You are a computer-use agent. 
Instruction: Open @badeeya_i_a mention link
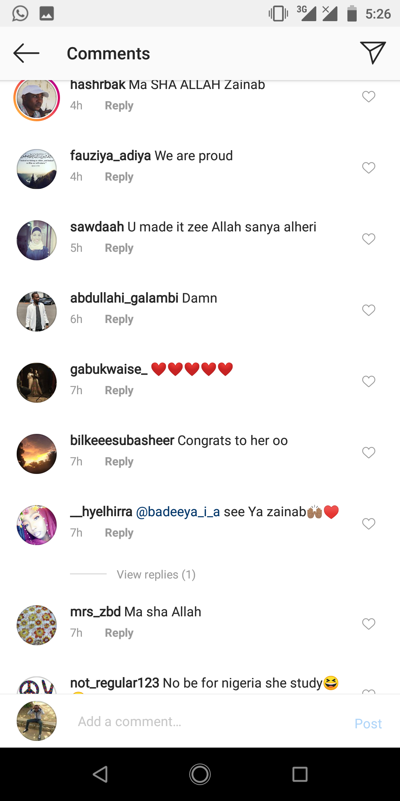178,512
